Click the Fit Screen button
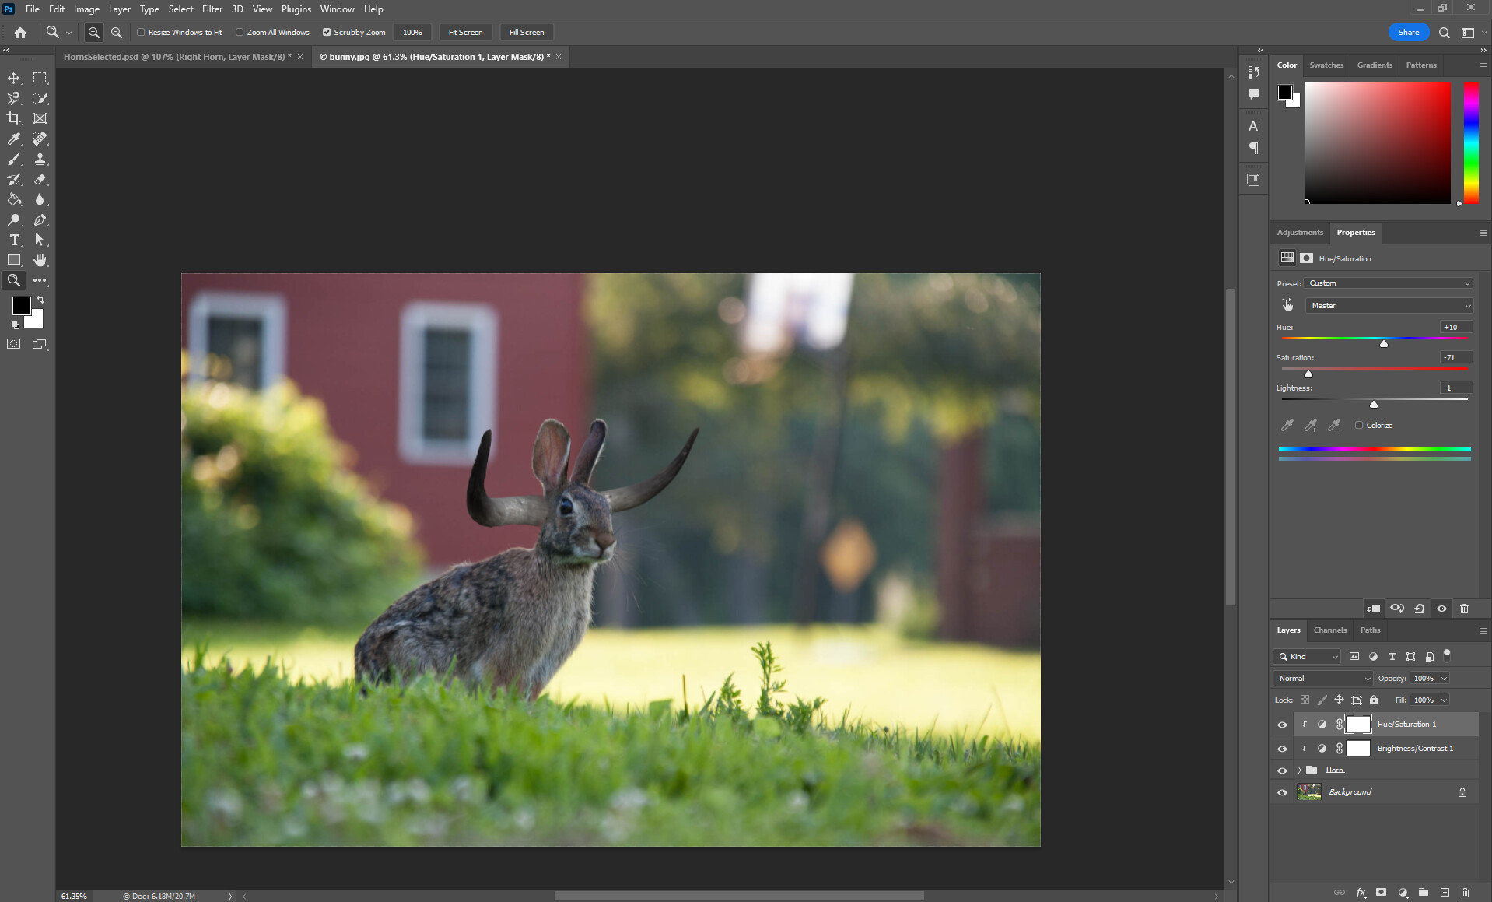Viewport: 1492px width, 902px height. 465,32
